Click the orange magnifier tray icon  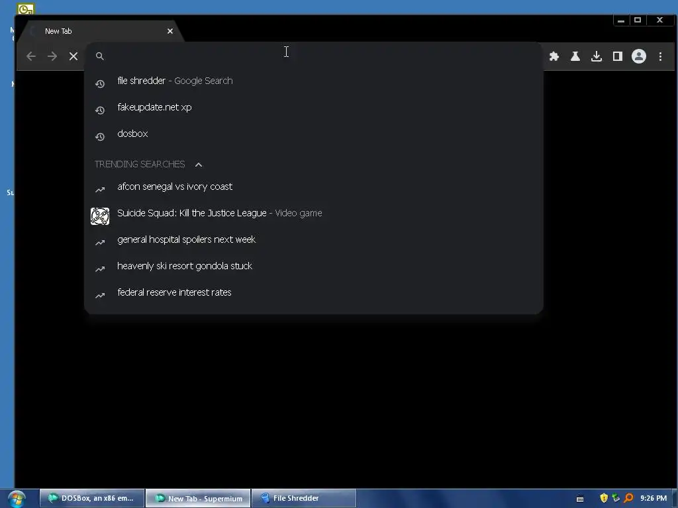tap(628, 498)
